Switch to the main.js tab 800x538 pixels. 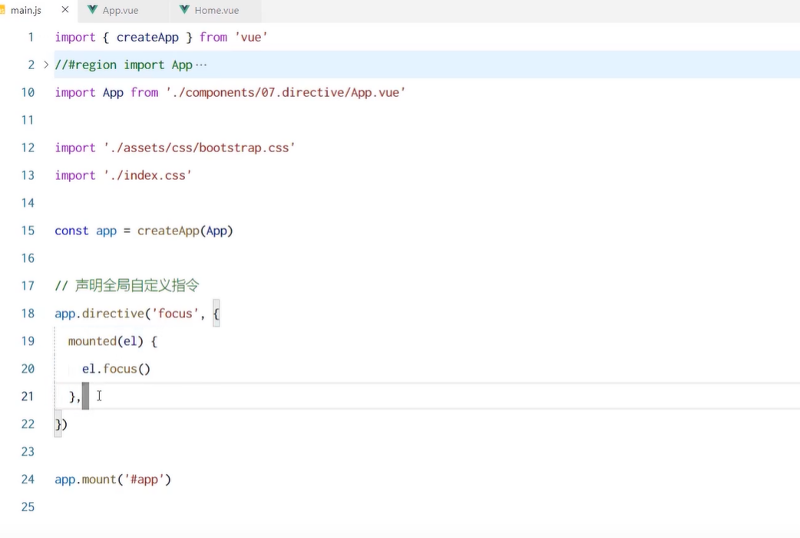pyautogui.click(x=25, y=10)
